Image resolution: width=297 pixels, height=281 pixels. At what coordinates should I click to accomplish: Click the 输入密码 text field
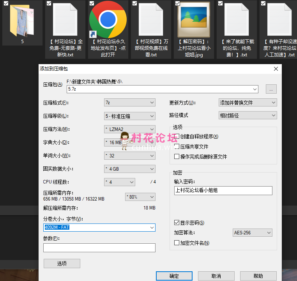pyautogui.click(x=223, y=190)
